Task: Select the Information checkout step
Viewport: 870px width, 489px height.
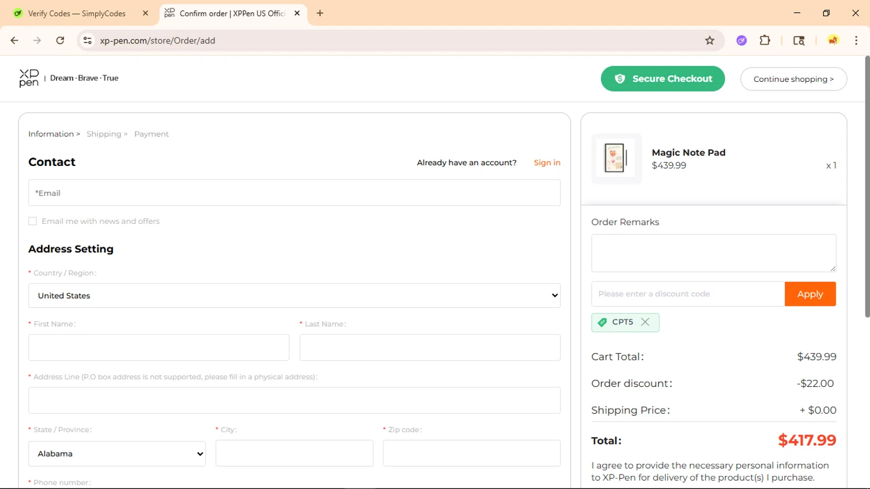Action: [51, 134]
